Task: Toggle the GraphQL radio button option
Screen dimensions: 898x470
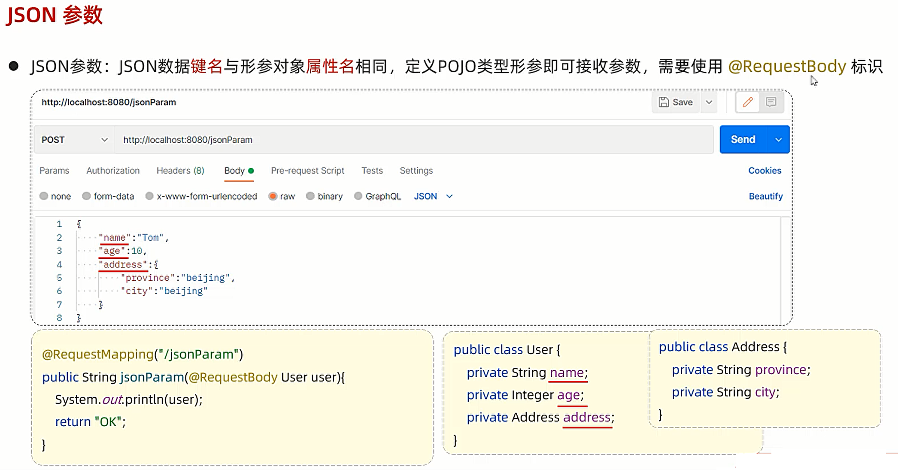Action: click(x=357, y=196)
